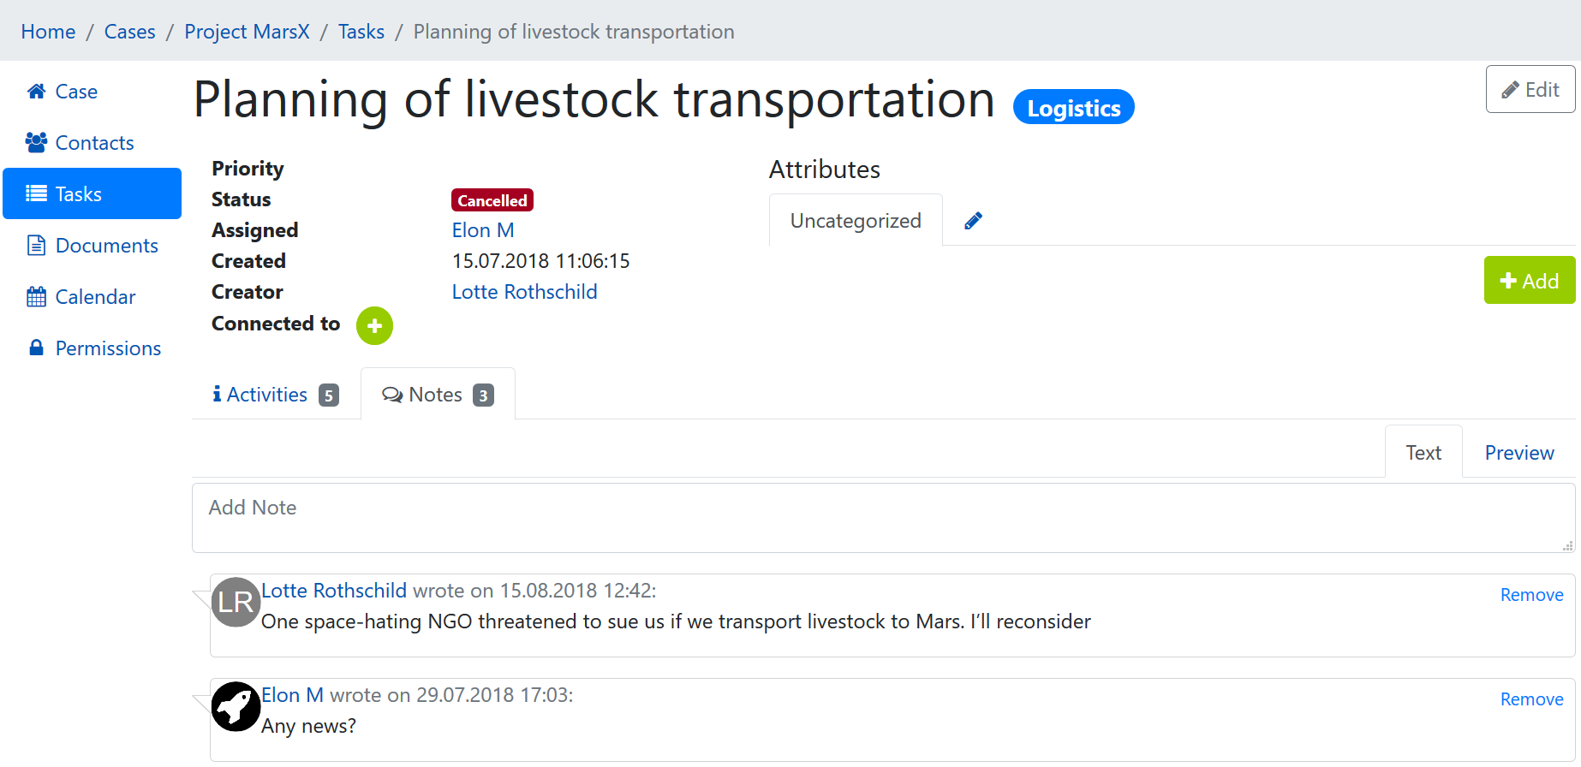Image resolution: width=1581 pixels, height=767 pixels.
Task: Open Permissions via the lock icon
Action: [x=36, y=348]
